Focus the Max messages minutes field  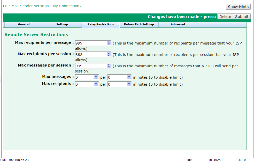tap(117, 77)
